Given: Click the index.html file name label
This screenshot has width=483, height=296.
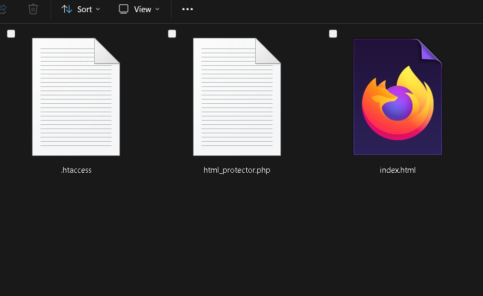Looking at the screenshot, I should tap(398, 170).
